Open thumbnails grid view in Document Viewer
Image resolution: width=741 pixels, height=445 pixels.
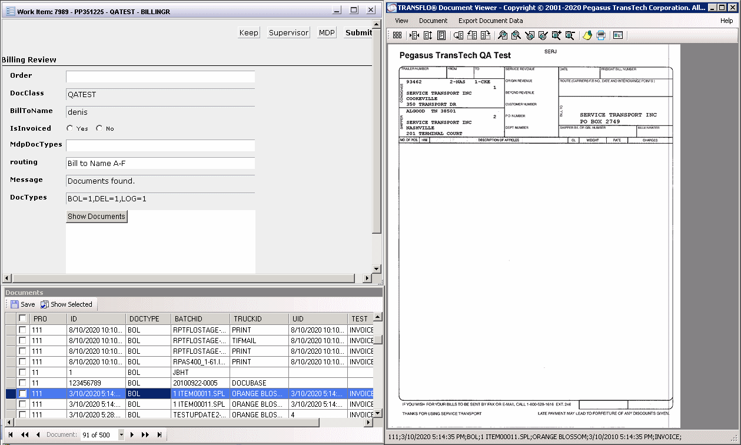coord(397,35)
